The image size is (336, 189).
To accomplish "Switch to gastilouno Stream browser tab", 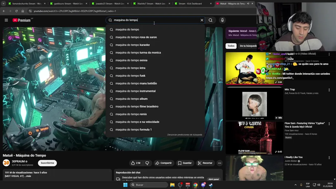I will click(68, 4).
